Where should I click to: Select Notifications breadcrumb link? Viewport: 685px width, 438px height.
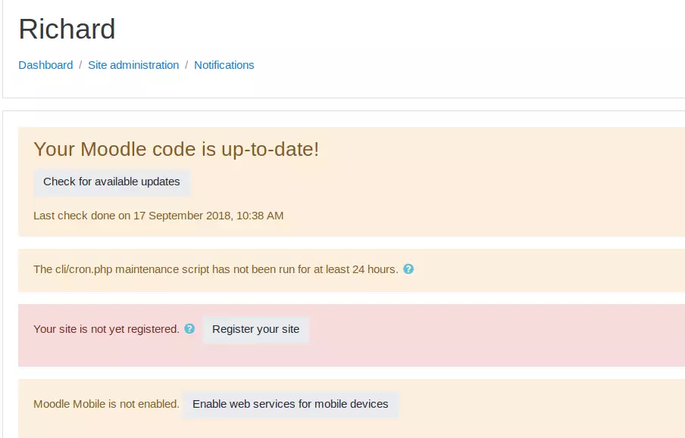pyautogui.click(x=224, y=65)
